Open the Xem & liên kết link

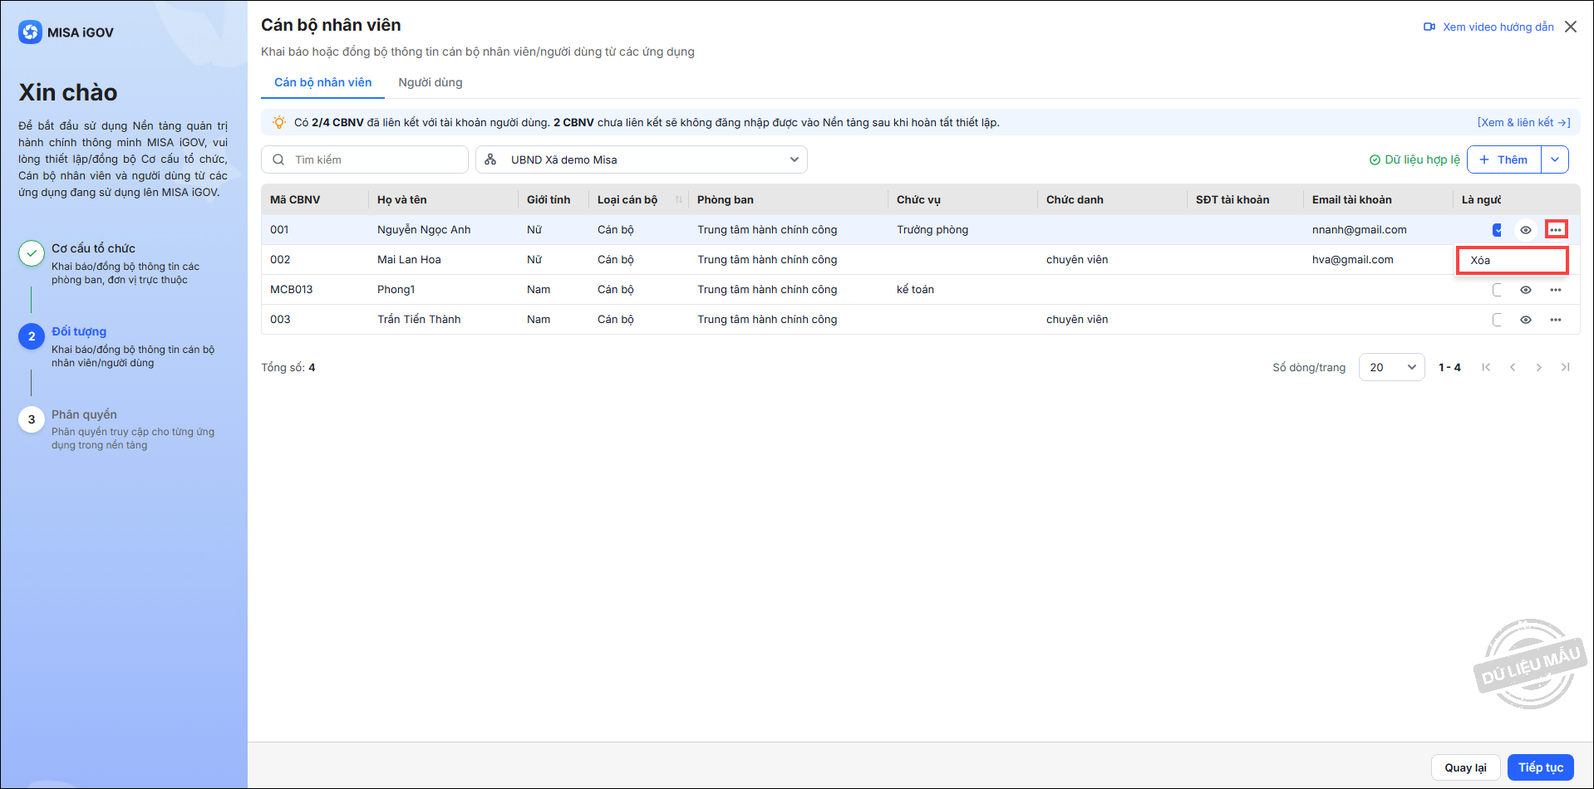pos(1523,122)
